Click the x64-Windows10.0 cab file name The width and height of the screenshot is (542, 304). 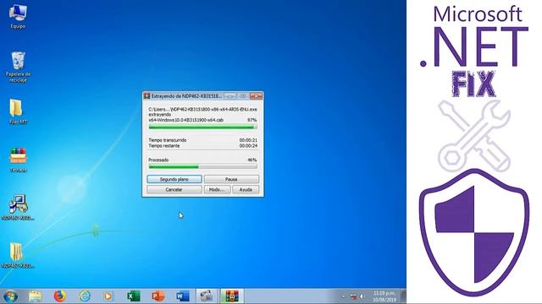click(186, 120)
